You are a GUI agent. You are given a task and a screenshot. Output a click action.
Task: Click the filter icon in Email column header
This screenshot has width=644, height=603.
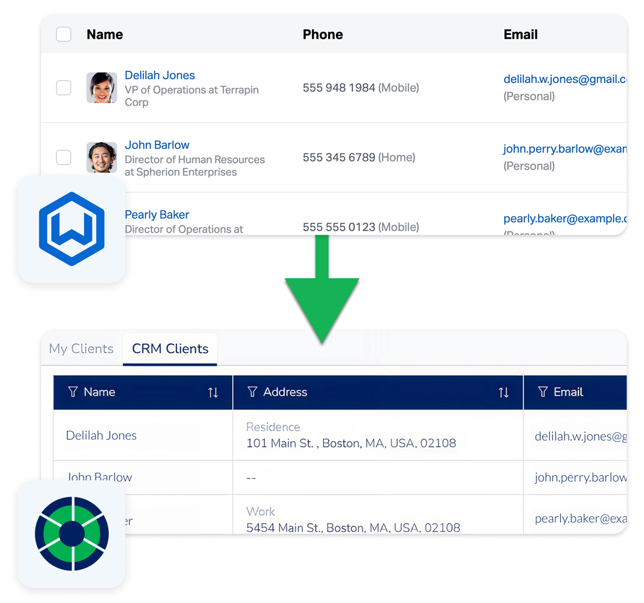pyautogui.click(x=543, y=392)
